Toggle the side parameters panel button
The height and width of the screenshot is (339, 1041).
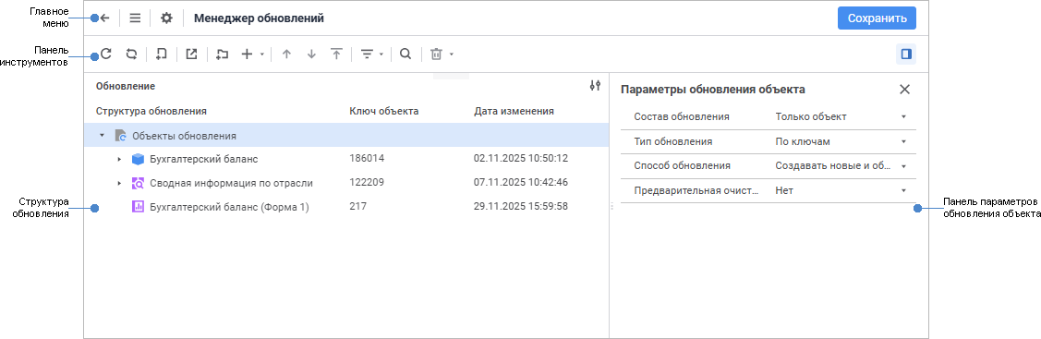point(905,54)
